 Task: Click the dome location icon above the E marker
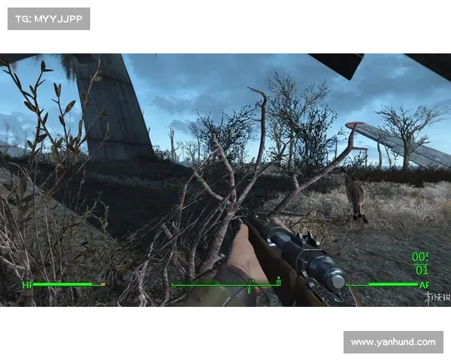coord(251,281)
